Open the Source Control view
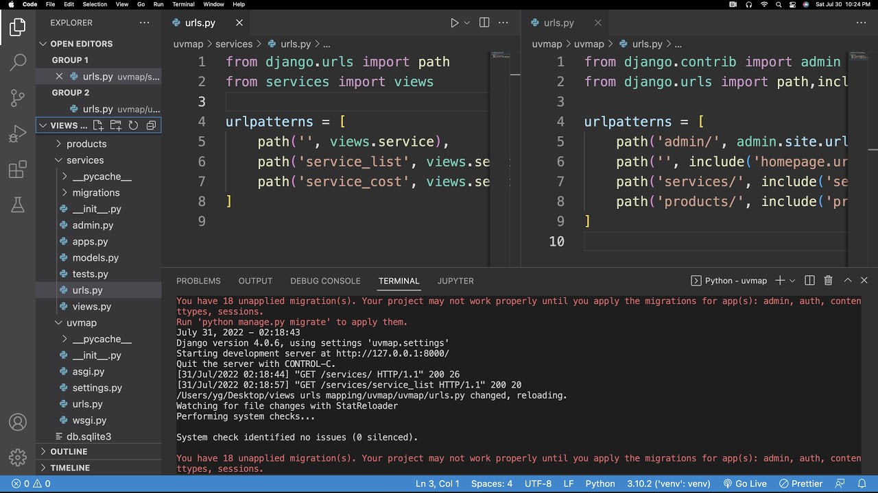Screen dimensions: 878x493 18,99
